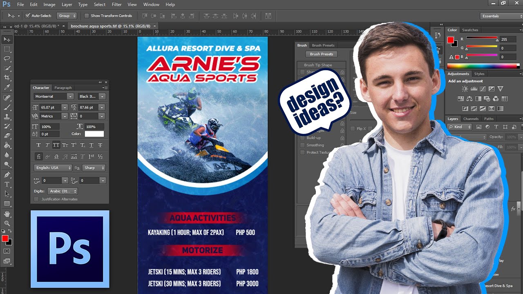Select the Hand tool
The width and height of the screenshot is (523, 294).
7,214
